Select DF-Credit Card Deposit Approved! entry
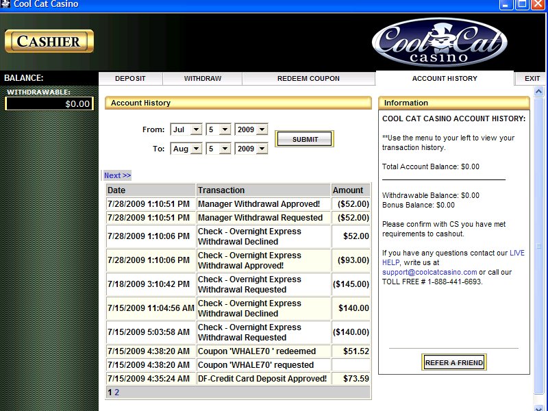The image size is (548, 411). (238, 379)
